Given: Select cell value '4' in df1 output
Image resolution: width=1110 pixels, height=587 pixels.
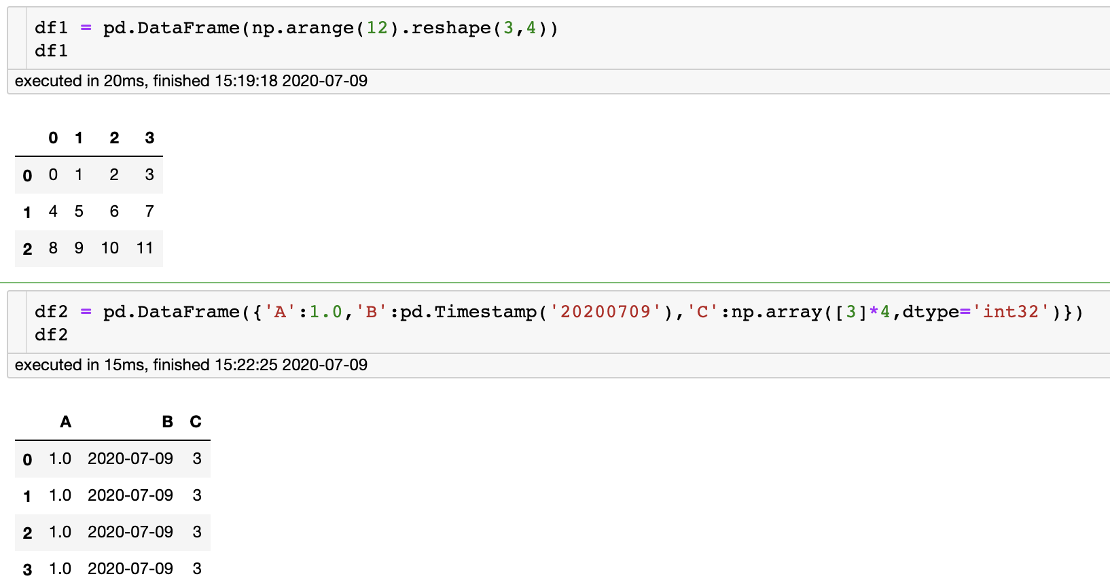Looking at the screenshot, I should (x=53, y=211).
